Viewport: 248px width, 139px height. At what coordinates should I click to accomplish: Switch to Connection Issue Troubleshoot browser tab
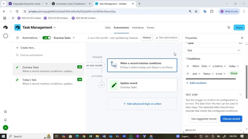tap(71, 4)
